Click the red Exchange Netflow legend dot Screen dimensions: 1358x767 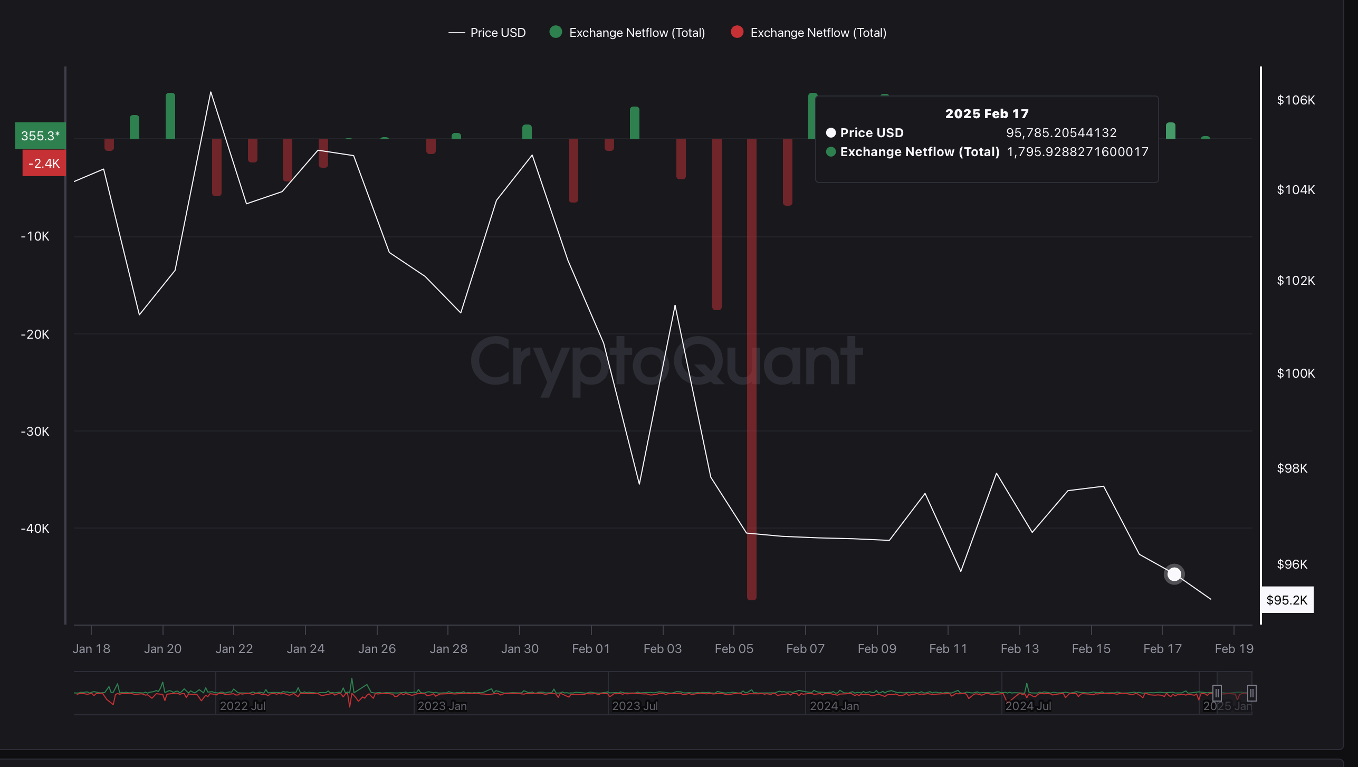click(x=737, y=32)
